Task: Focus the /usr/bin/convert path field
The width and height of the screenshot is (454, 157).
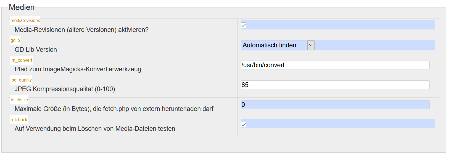Action: (335, 65)
